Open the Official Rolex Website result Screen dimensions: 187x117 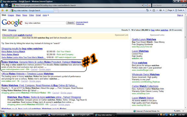[x=27, y=74]
